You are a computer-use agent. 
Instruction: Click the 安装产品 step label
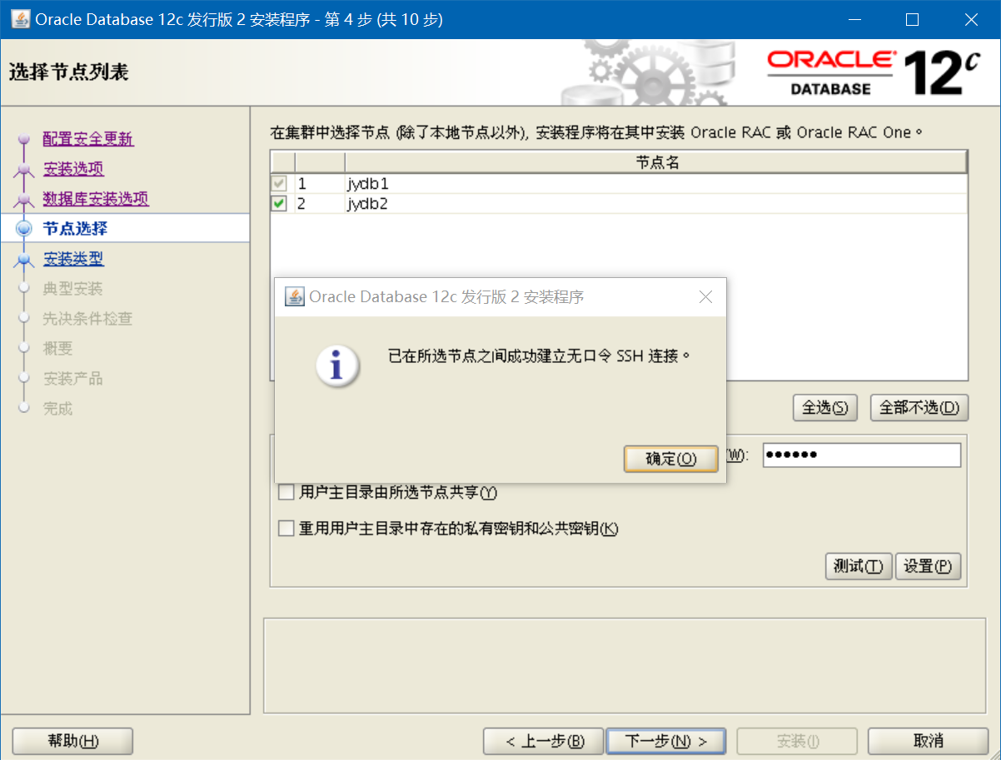(73, 379)
